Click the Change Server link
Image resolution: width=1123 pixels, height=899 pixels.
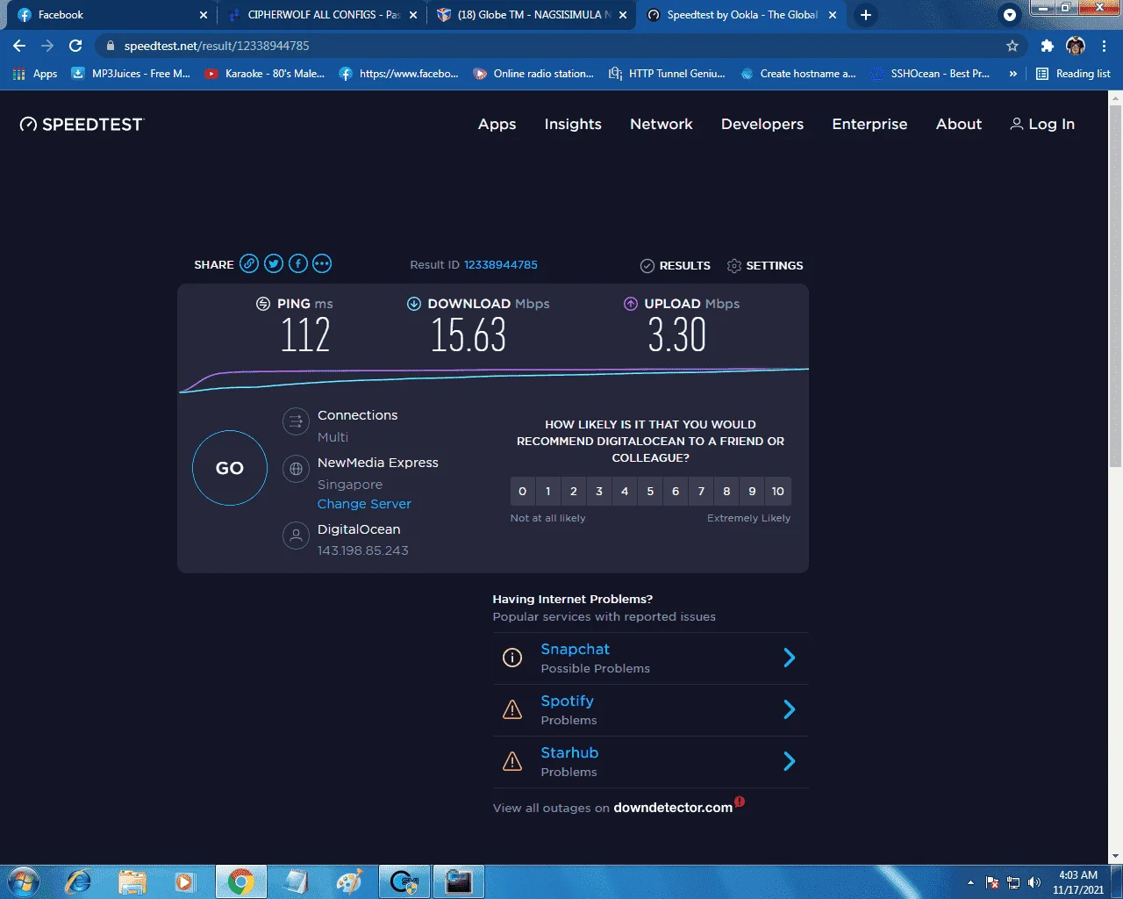click(x=364, y=504)
